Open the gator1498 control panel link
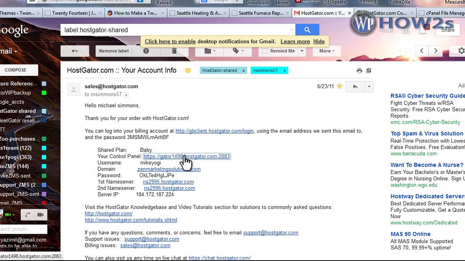 (x=186, y=156)
